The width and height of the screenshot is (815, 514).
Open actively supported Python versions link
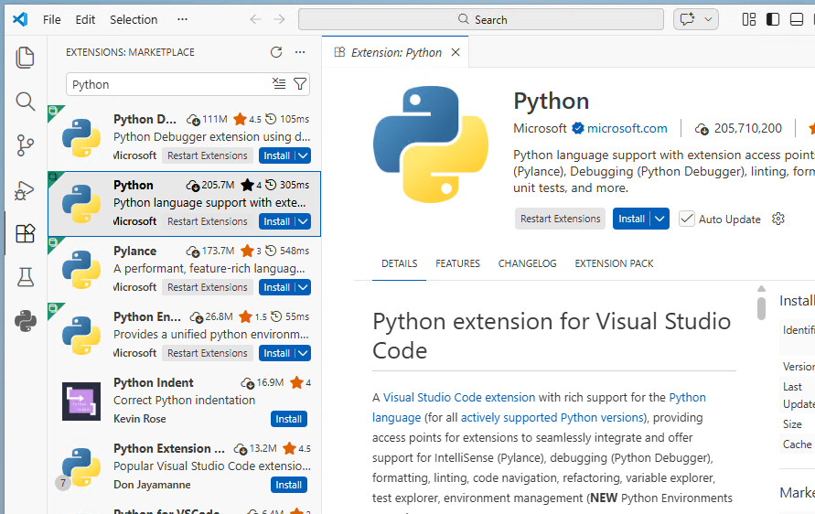click(552, 418)
